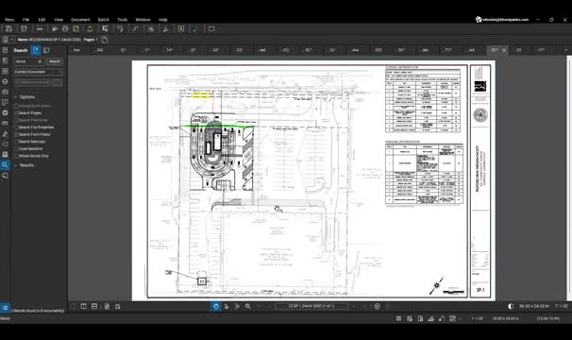
Task: Open the Batch menu
Action: pos(103,20)
